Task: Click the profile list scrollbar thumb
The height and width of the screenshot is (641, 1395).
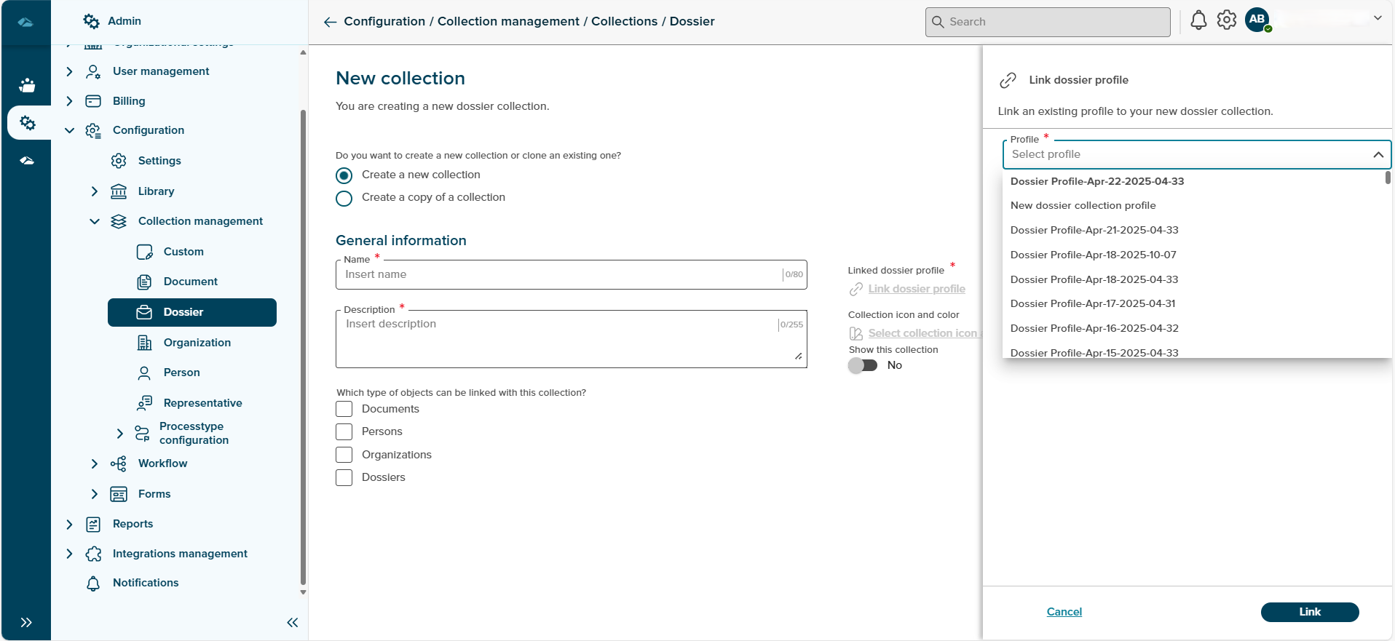Action: [x=1388, y=178]
